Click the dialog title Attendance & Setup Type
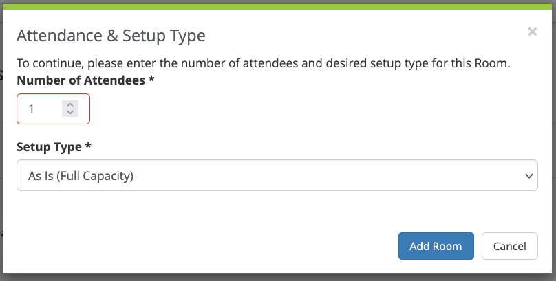The height and width of the screenshot is (281, 556). pos(111,35)
